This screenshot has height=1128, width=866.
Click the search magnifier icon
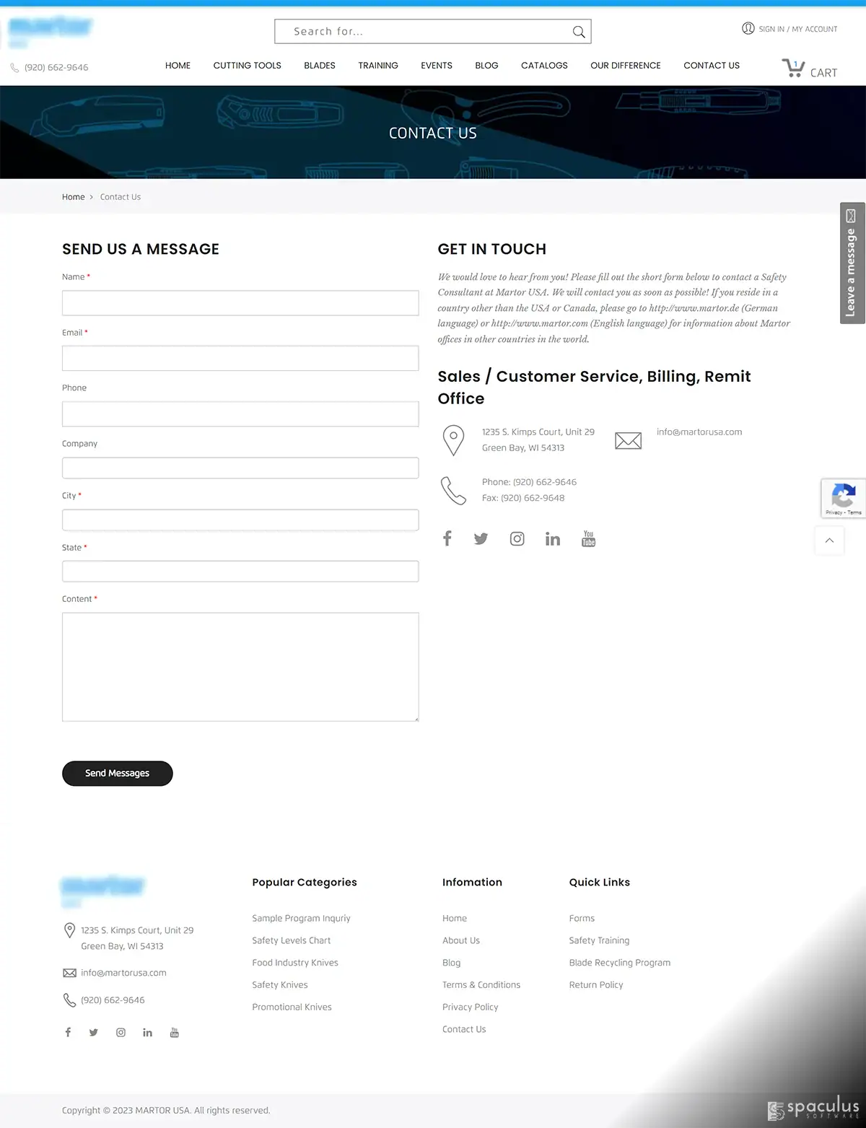tap(579, 32)
